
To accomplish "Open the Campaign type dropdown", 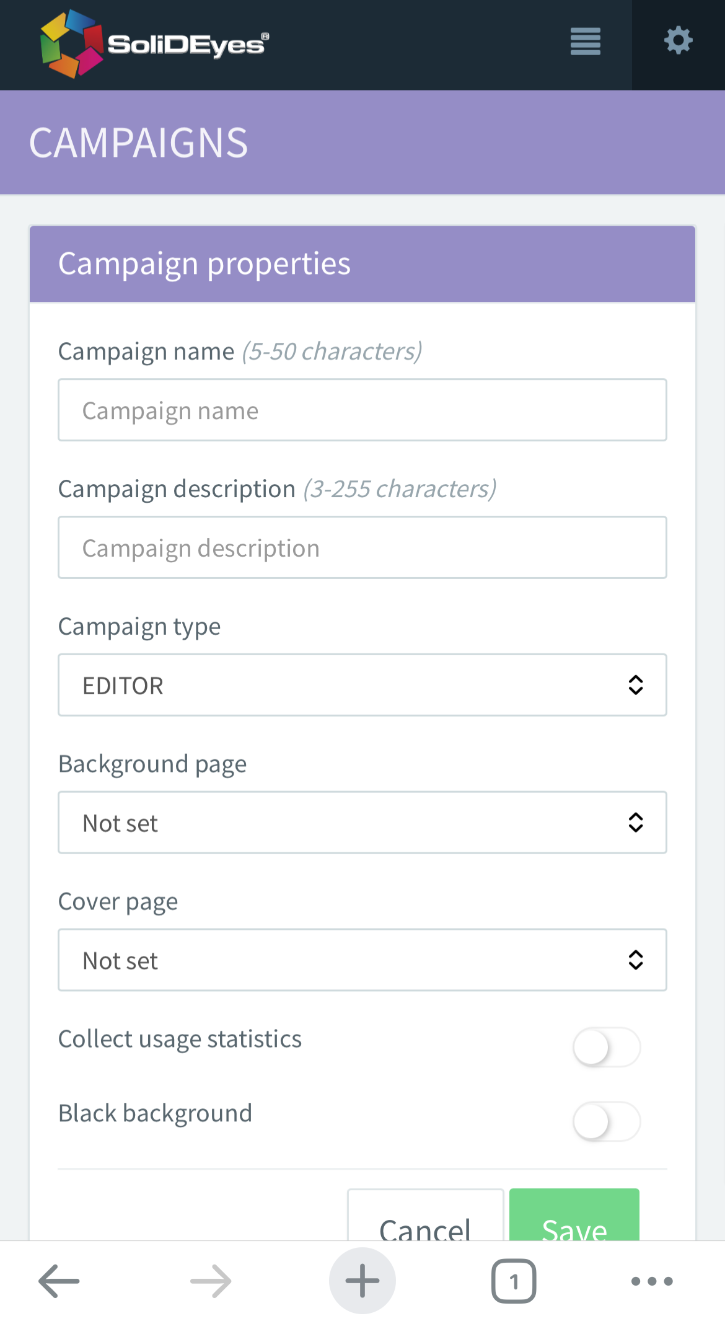I will tap(362, 685).
